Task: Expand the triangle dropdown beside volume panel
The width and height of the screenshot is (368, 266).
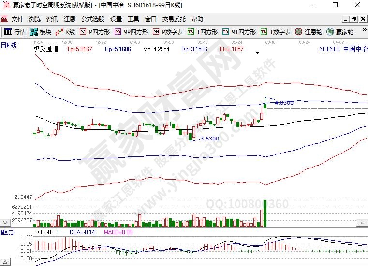Action: [x=5, y=222]
